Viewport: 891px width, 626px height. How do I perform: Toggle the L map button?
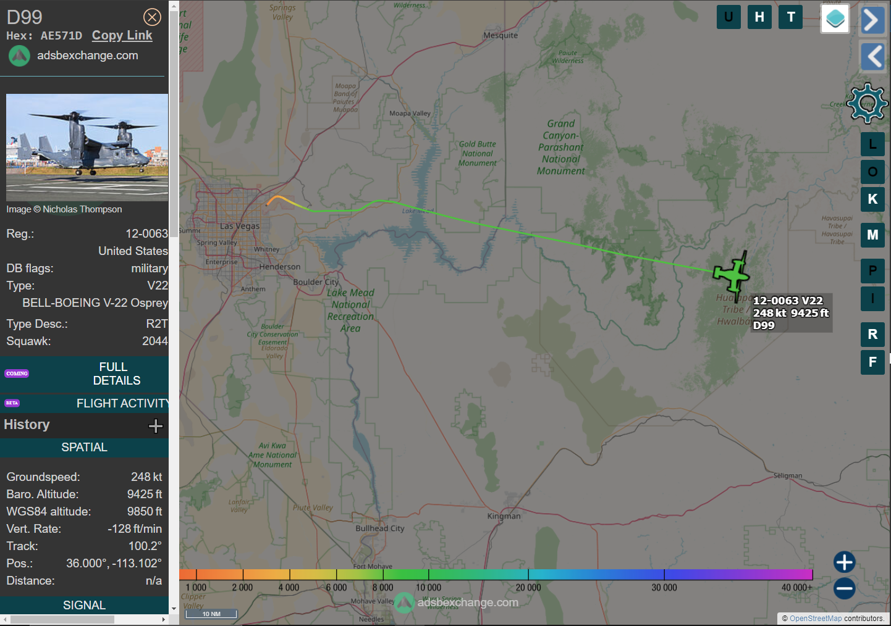872,144
